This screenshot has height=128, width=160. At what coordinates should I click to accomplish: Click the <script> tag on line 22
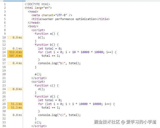(x=38, y=82)
